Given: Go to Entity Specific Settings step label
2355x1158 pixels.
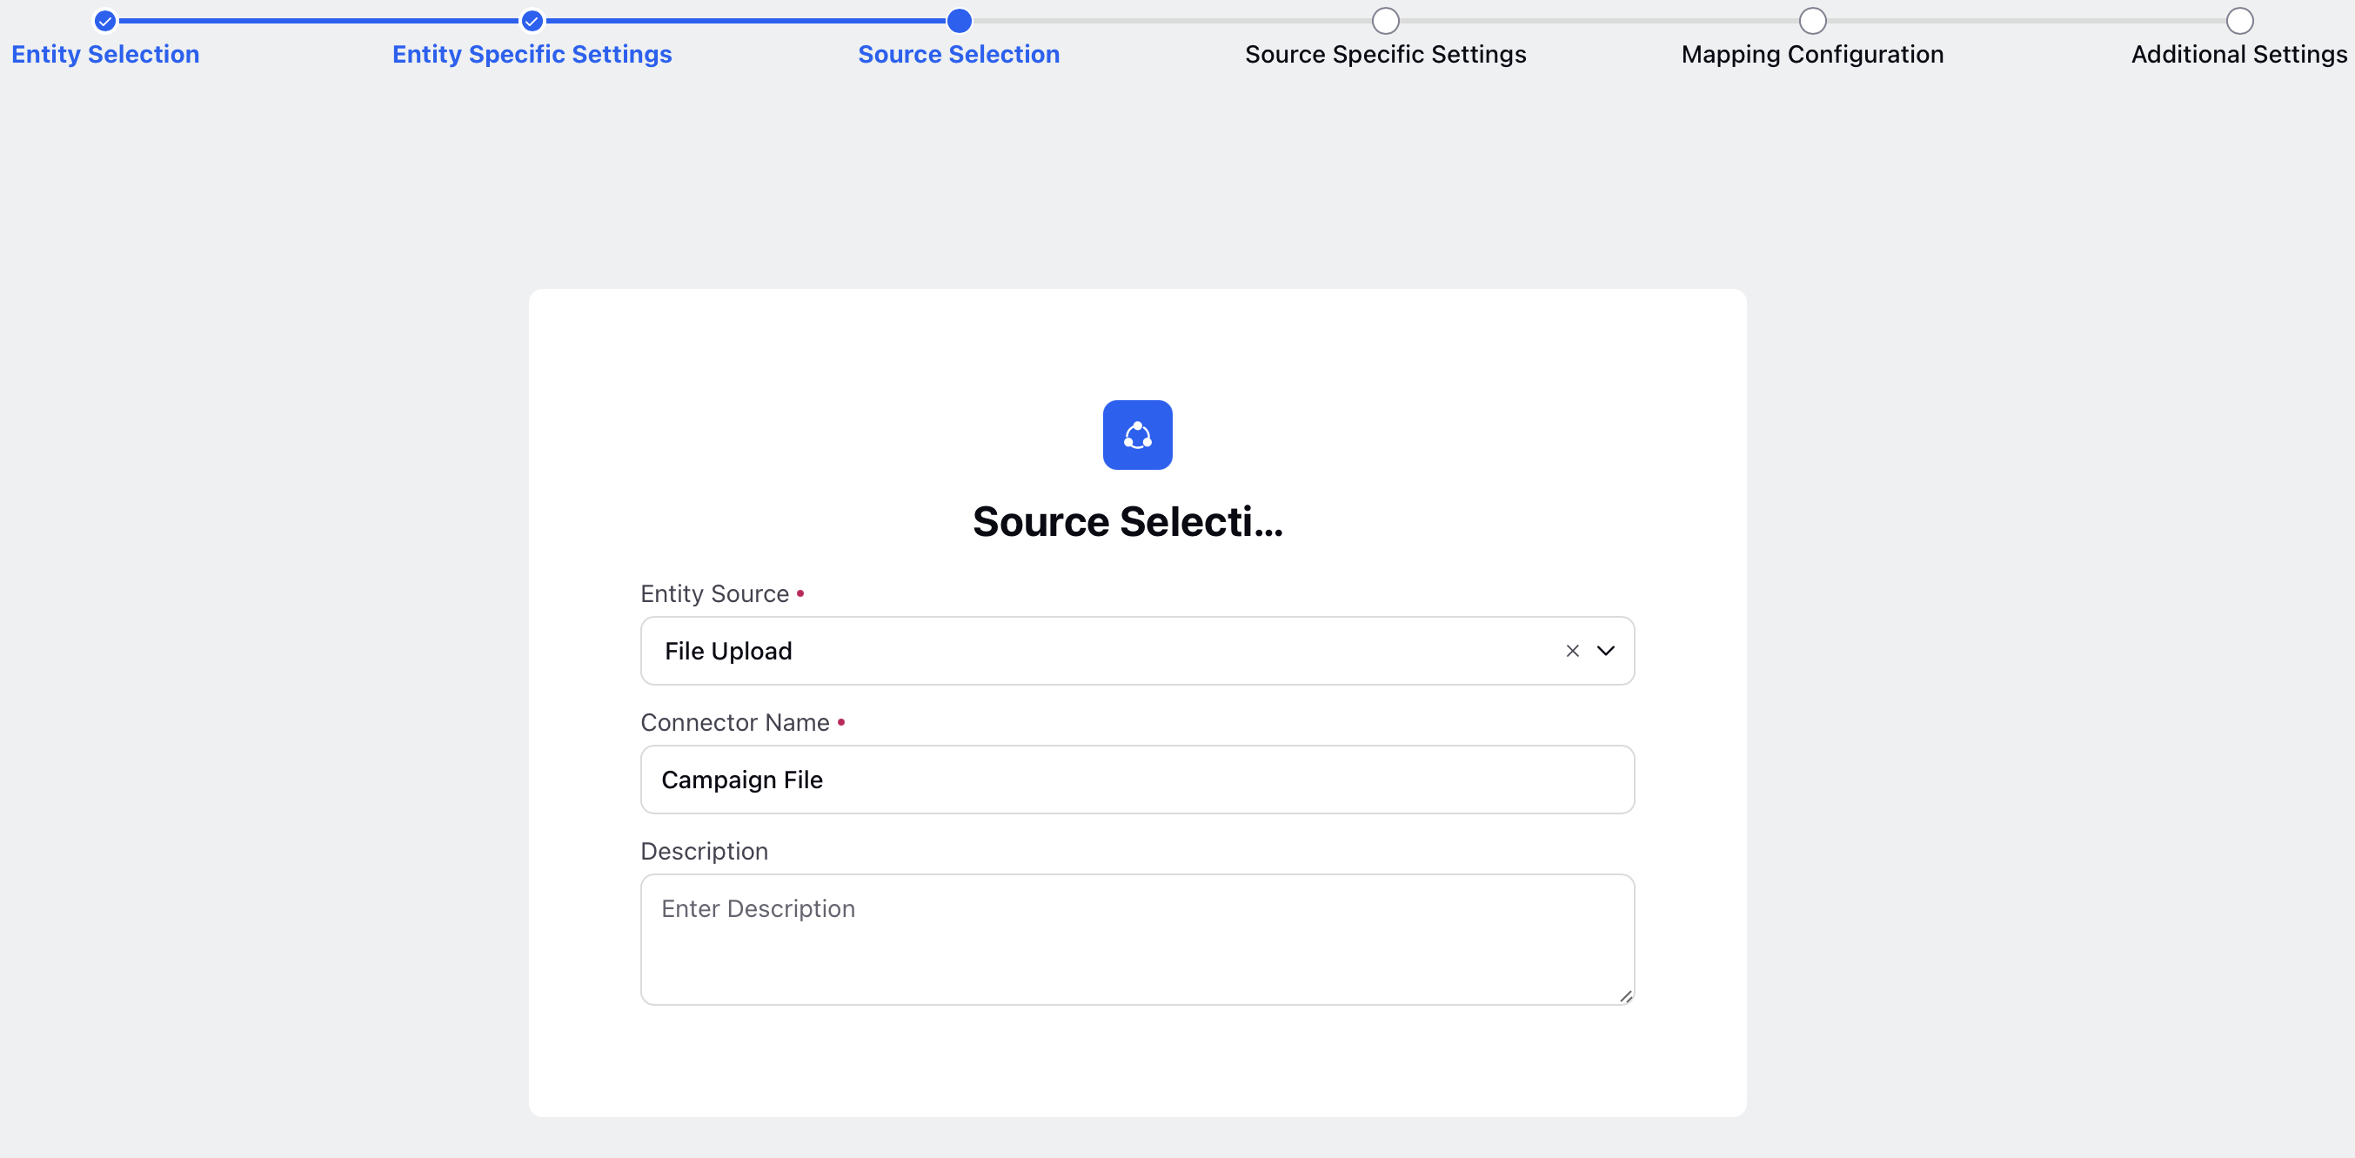Looking at the screenshot, I should coord(532,55).
